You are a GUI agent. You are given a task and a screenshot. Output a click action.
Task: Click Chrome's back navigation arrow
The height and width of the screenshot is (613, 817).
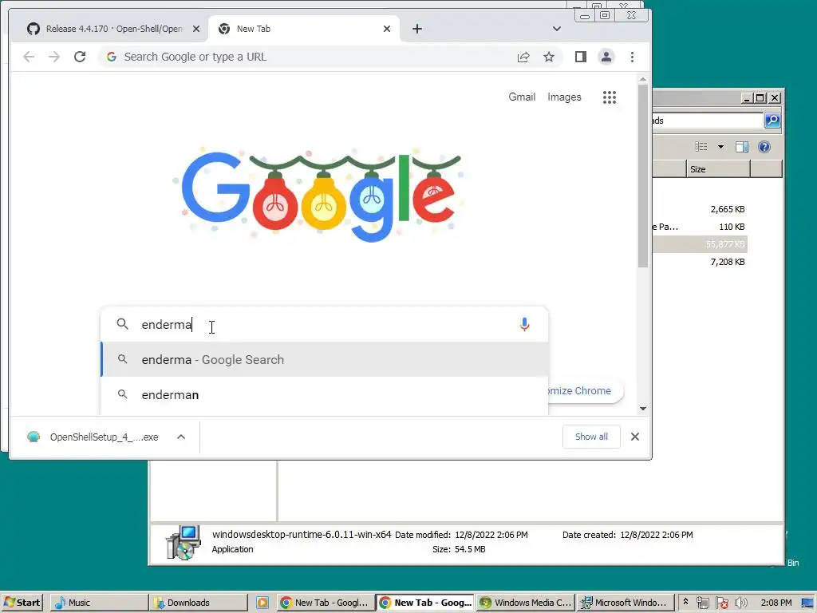tap(29, 57)
